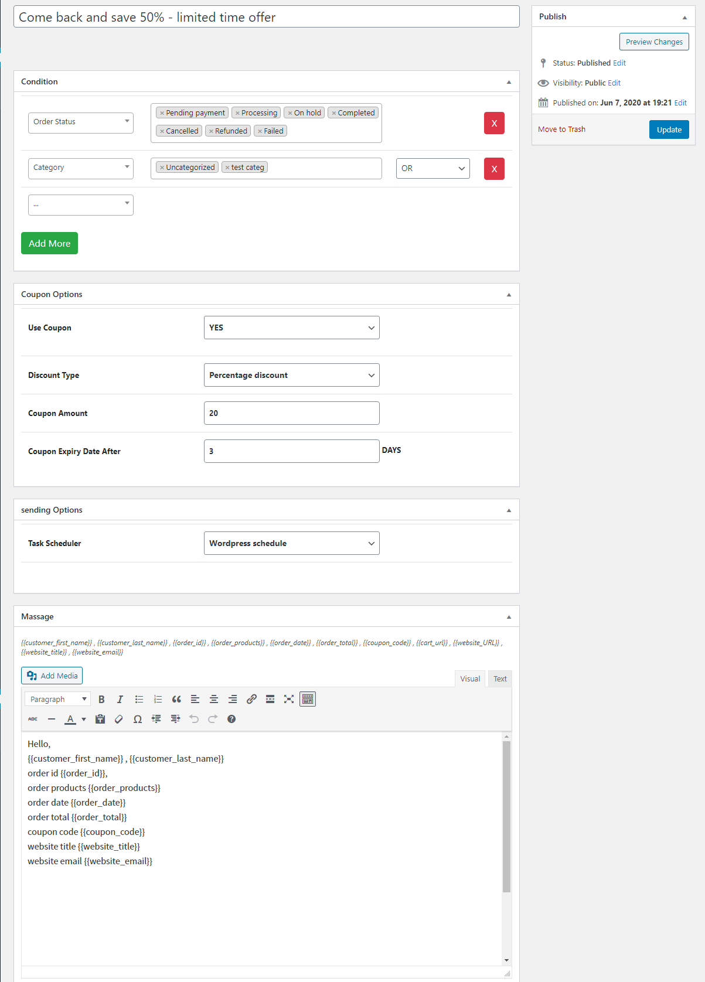
Task: Toggle bold formatting in editor
Action: [101, 699]
